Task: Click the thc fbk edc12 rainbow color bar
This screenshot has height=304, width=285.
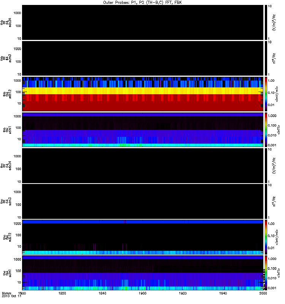Action: click(266, 237)
